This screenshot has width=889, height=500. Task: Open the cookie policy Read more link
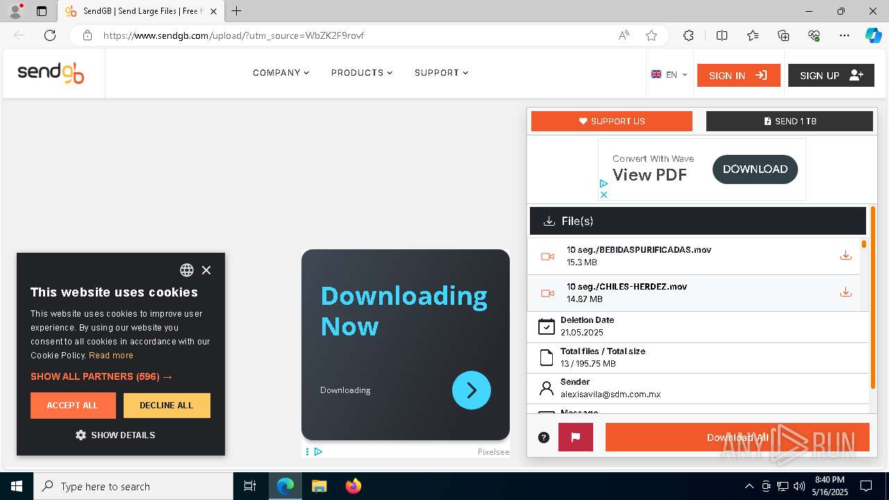click(111, 356)
